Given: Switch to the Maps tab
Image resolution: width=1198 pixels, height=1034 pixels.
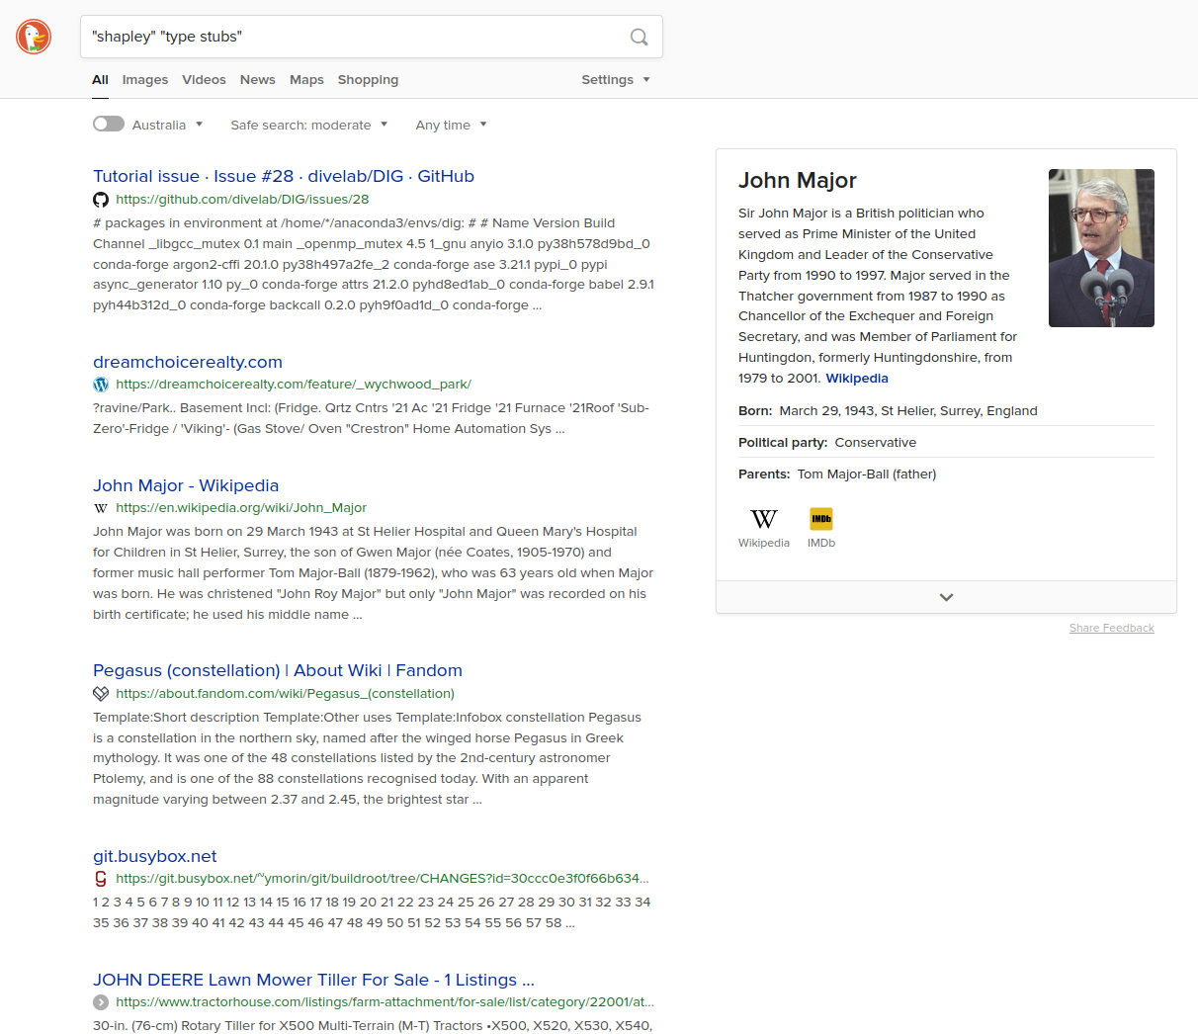Looking at the screenshot, I should (x=306, y=80).
